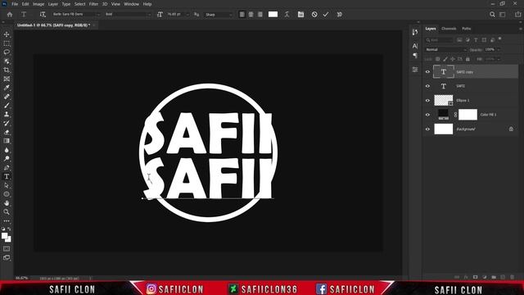Open the Paragraph panel icon
524x295 pixels.
(415, 55)
